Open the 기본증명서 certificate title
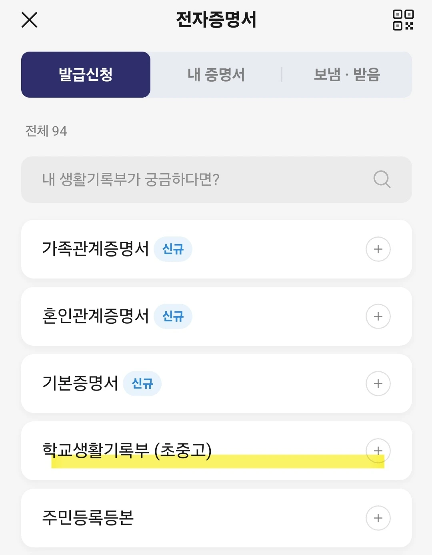Screen dimensions: 432x555 80,383
